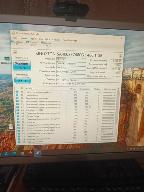Click total host writes value 17540 GB
The width and height of the screenshot is (144, 192).
click(114, 65)
